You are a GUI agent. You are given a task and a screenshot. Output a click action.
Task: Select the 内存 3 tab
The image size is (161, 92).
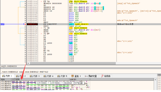pos(35,76)
